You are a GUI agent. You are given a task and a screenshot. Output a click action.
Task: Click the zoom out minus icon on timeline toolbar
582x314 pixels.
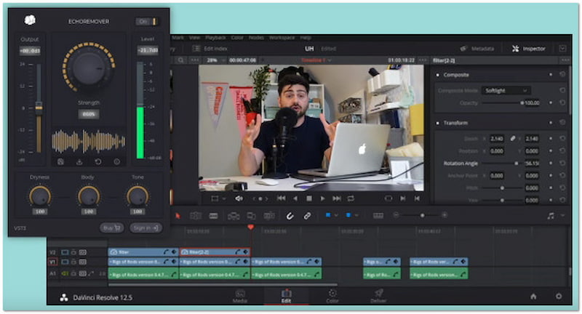[396, 215]
